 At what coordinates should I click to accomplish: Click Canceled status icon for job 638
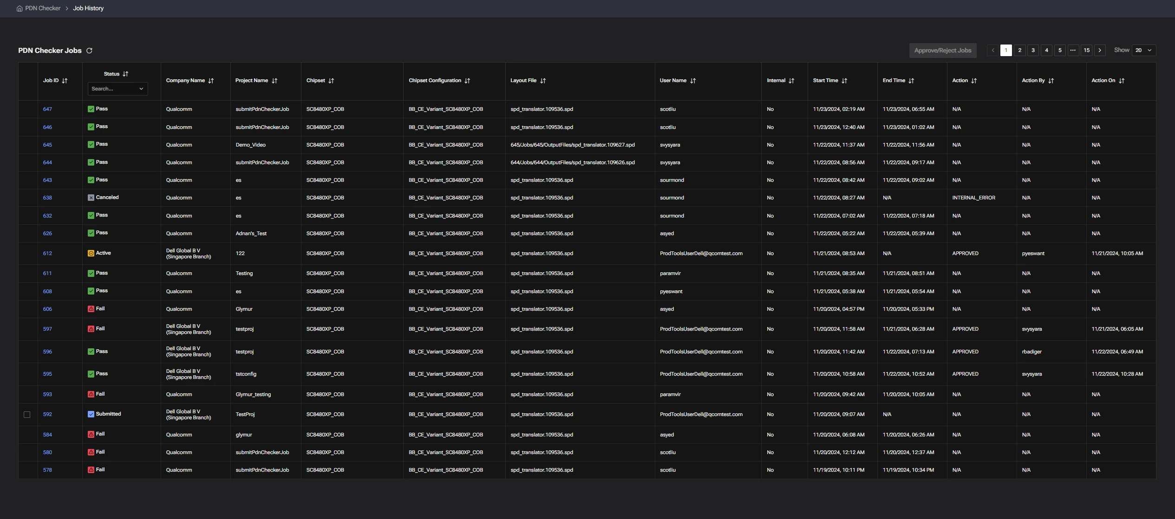tap(91, 198)
